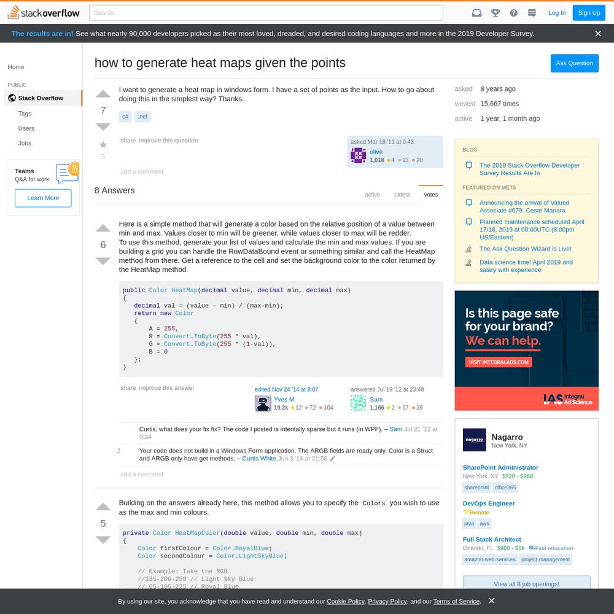Open DevOps Engineer job listing
Image resolution: width=614 pixels, height=614 pixels.
pyautogui.click(x=489, y=503)
